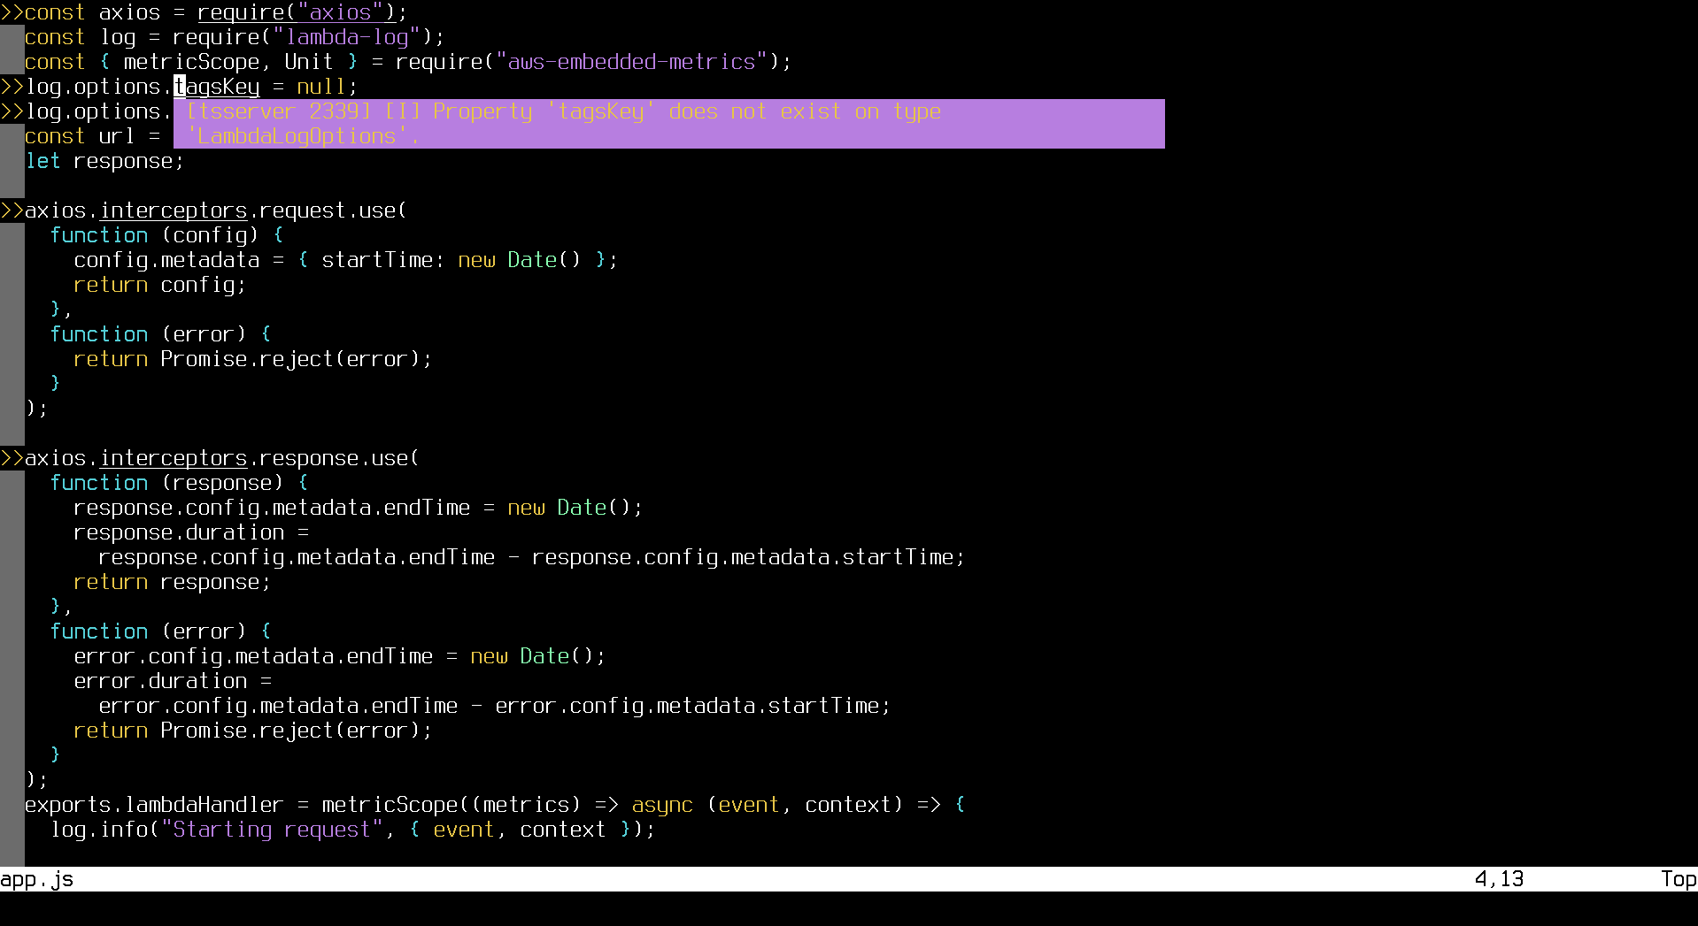Click the gutter sign on the line covered by the tsserver popup
1698x926 pixels.
click(x=12, y=111)
